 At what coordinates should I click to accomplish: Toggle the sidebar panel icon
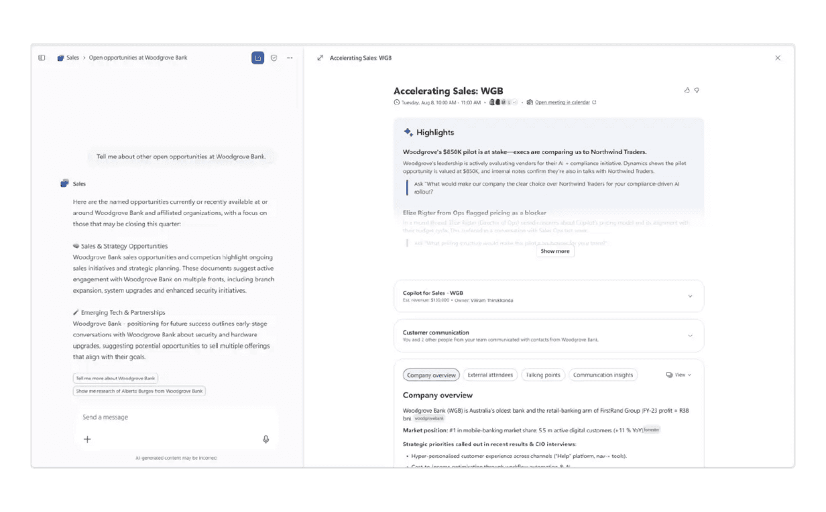[x=42, y=58]
